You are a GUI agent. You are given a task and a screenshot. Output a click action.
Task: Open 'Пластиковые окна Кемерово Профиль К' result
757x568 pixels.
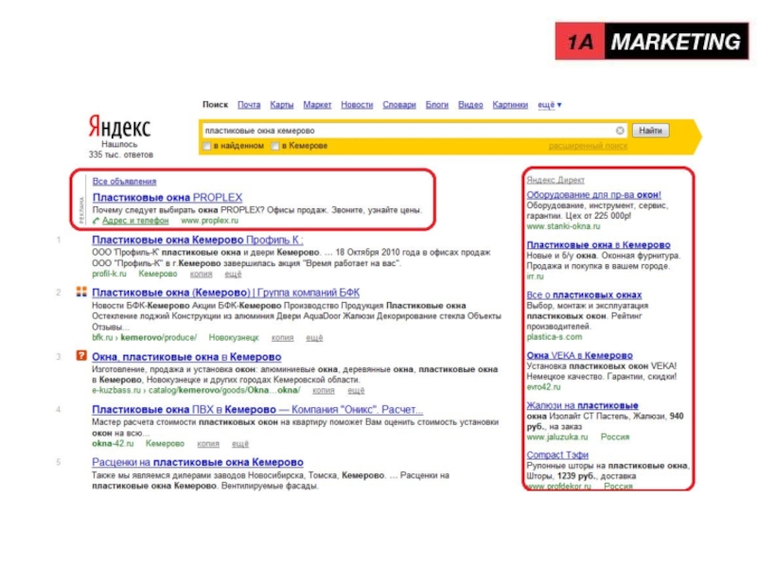[198, 240]
